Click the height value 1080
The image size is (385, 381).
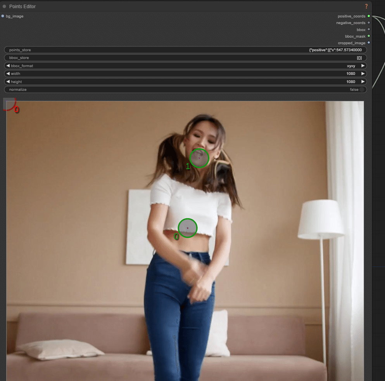click(350, 81)
